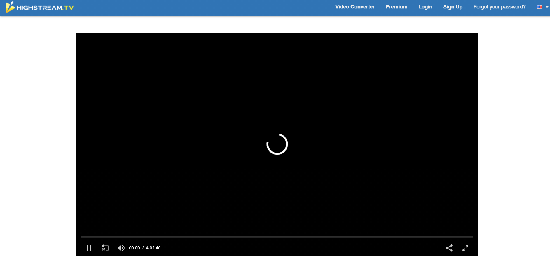The width and height of the screenshot is (550, 264).
Task: Mute the video volume
Action: (121, 248)
